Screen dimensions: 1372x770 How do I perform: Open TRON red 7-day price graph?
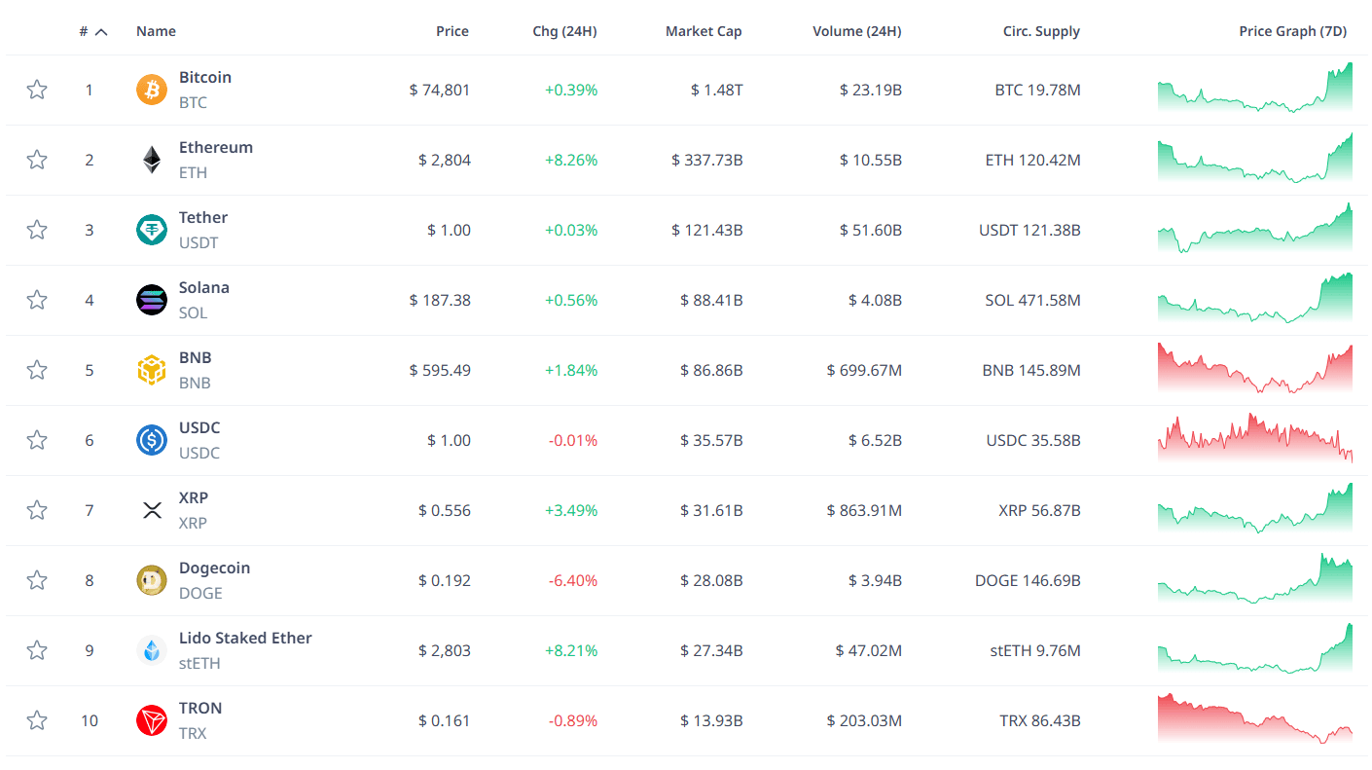click(x=1255, y=718)
